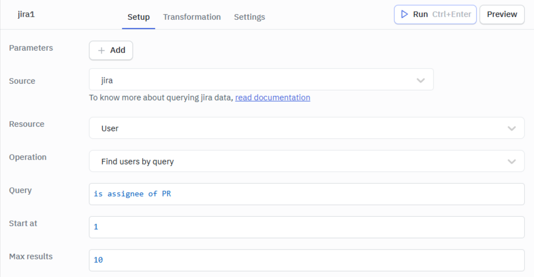Viewport: 534px width, 277px height.
Task: Click the plus icon on the Add button
Action: tap(101, 50)
